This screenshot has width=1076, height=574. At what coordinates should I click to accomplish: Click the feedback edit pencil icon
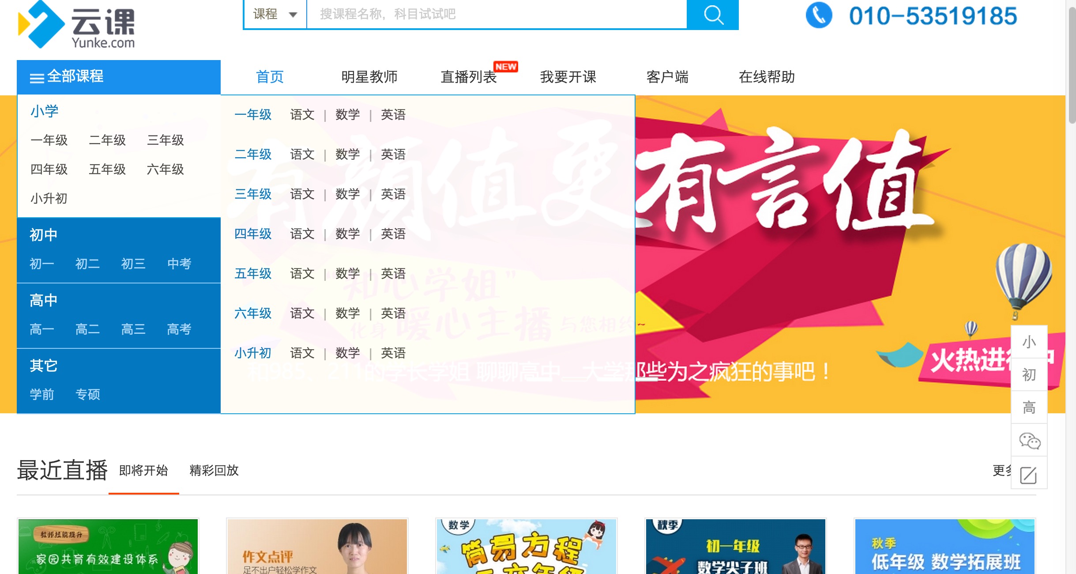(x=1029, y=475)
